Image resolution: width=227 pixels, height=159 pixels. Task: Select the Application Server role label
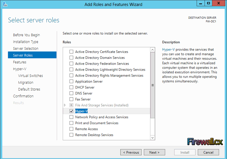(89, 81)
